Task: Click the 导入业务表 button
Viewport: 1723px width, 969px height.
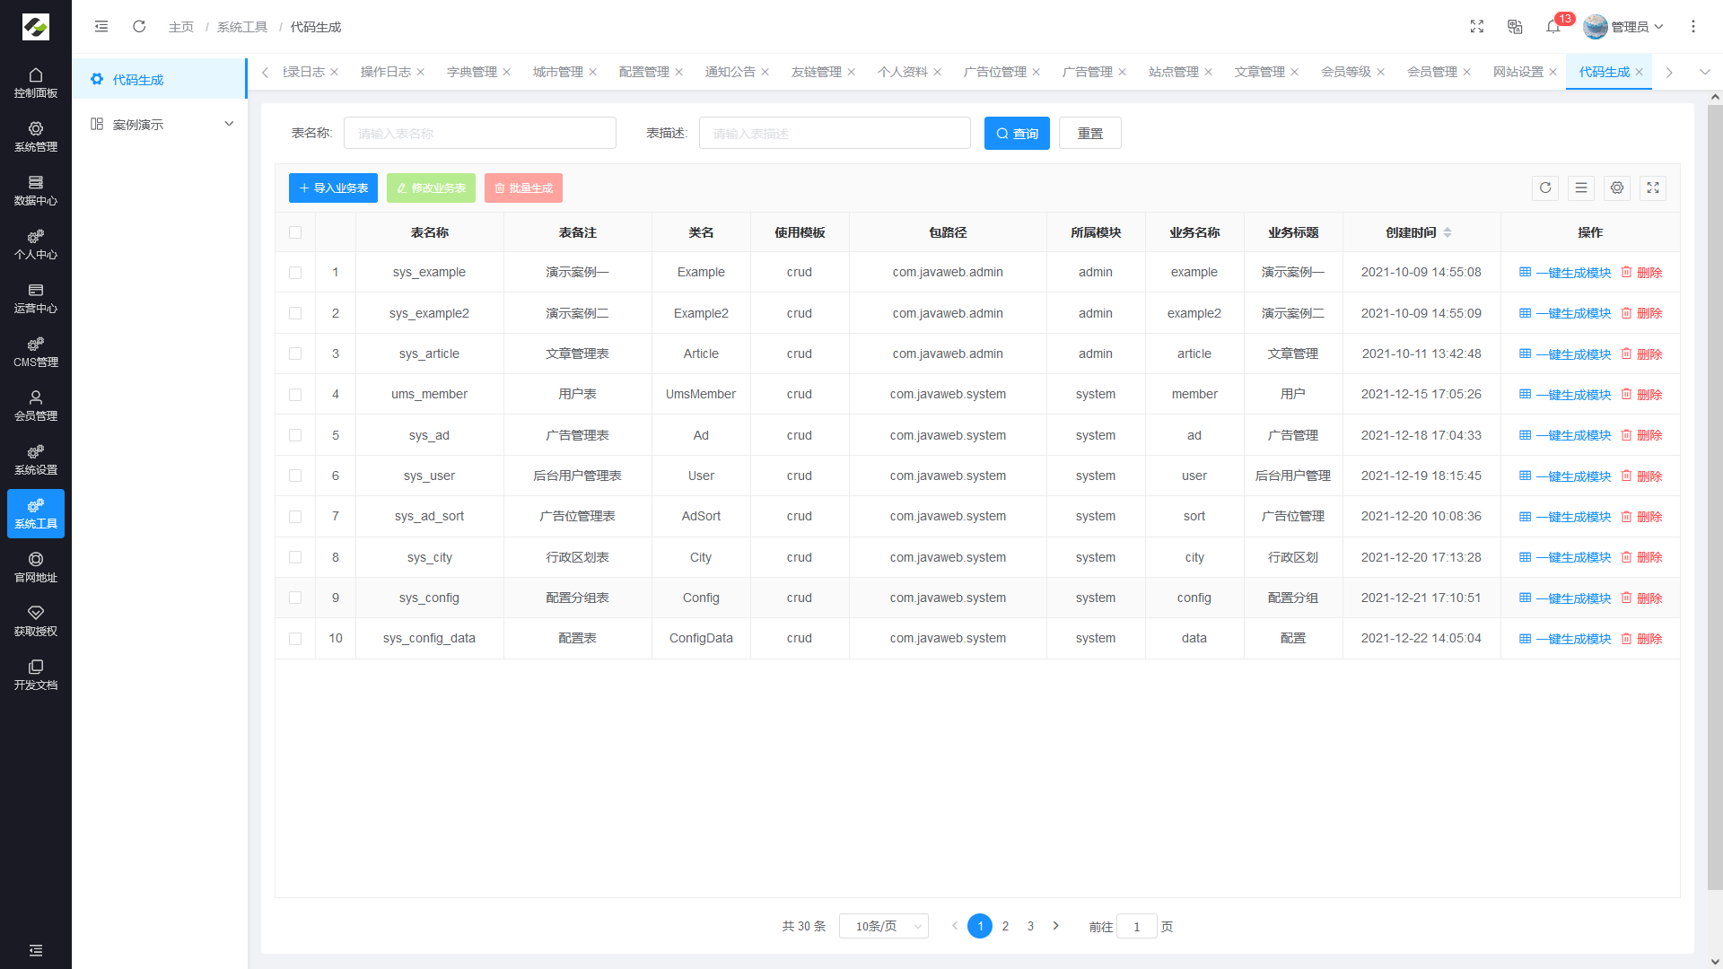Action: tap(333, 188)
